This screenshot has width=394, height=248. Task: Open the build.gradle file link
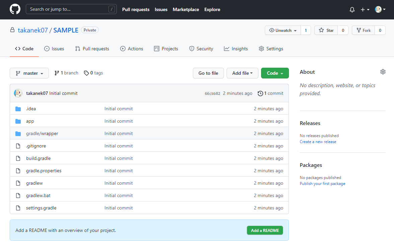[x=38, y=158]
